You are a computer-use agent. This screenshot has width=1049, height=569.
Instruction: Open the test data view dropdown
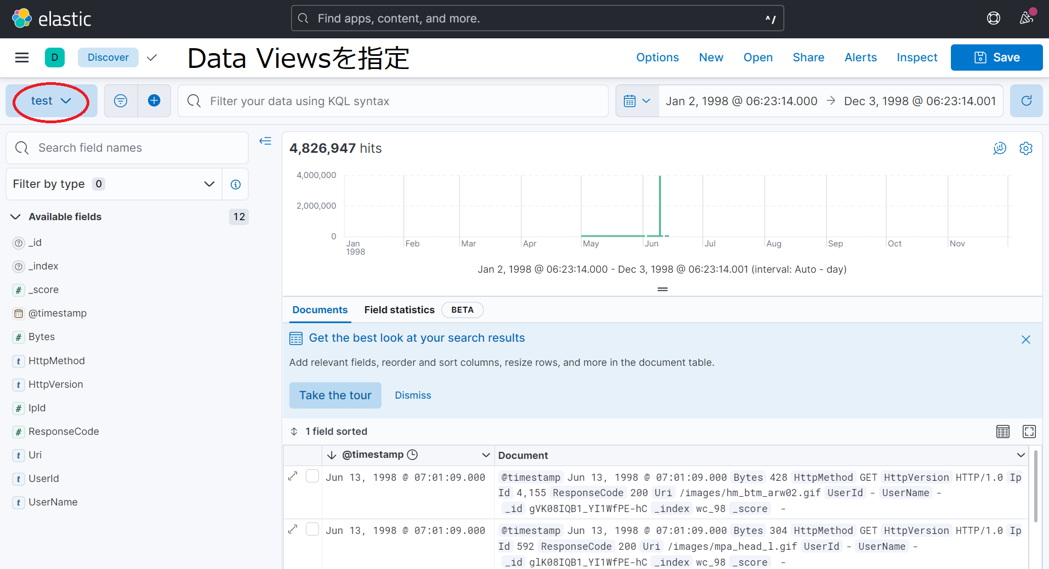point(52,101)
